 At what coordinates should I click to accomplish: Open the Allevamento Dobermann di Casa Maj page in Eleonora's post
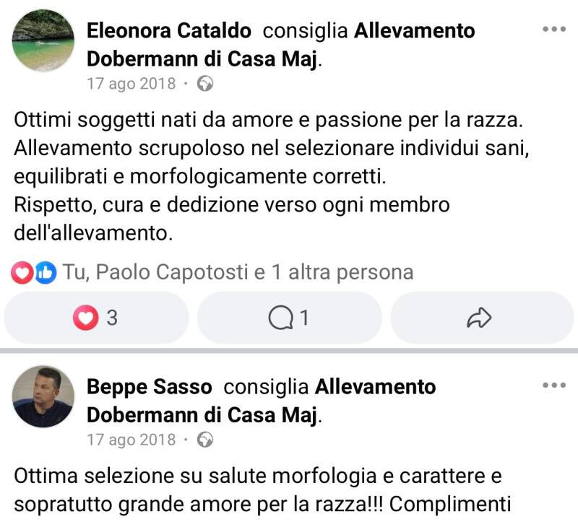[x=202, y=58]
